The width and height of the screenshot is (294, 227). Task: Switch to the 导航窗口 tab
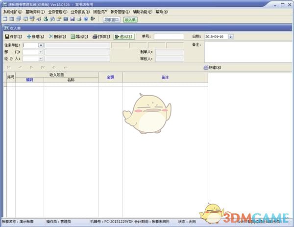(112, 20)
